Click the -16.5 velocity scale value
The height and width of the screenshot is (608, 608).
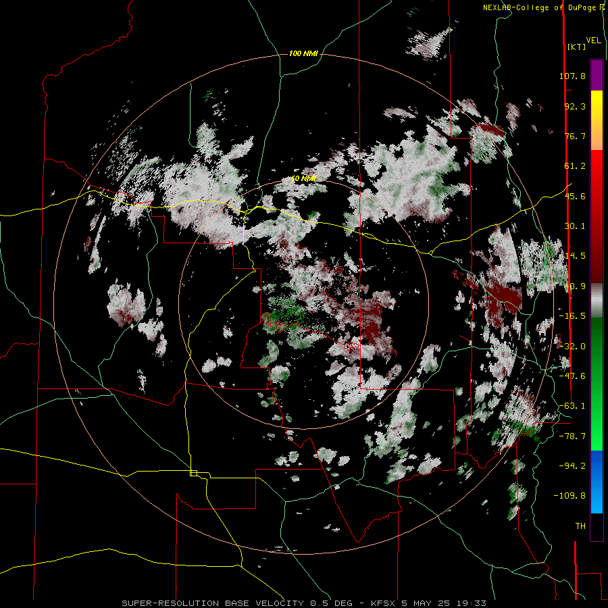pyautogui.click(x=572, y=316)
